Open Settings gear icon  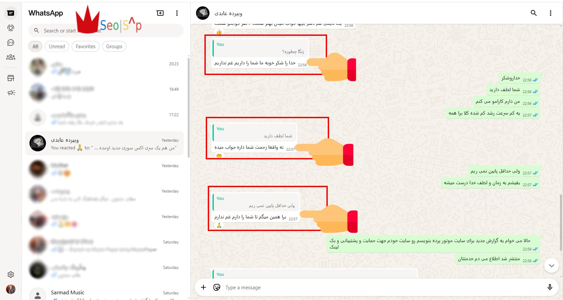(11, 275)
